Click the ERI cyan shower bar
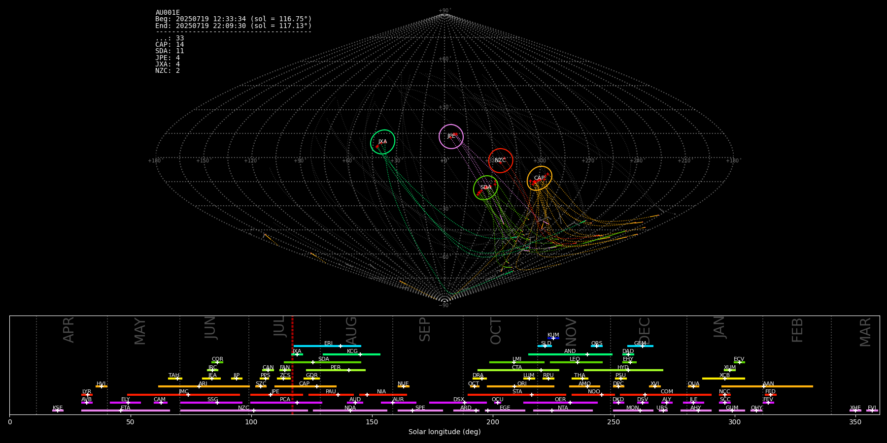Screen dimensions: 887x443 click(x=327, y=346)
